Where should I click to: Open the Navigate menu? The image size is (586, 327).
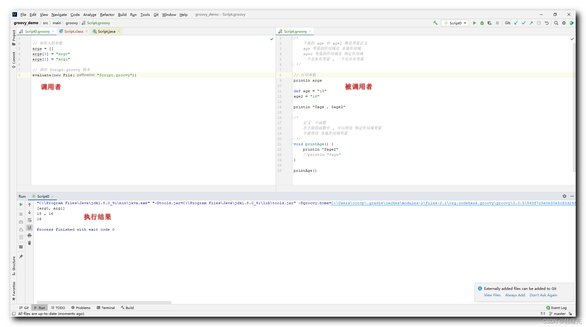pyautogui.click(x=59, y=14)
